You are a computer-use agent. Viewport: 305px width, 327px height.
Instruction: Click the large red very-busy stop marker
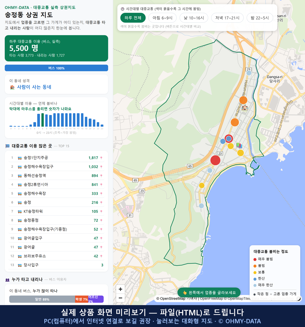pos(215,160)
